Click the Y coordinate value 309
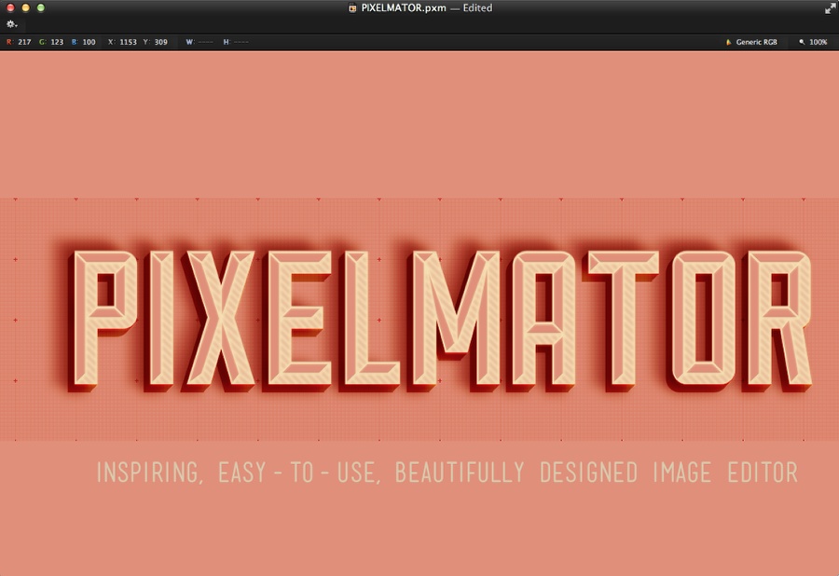839x576 pixels. [x=160, y=42]
